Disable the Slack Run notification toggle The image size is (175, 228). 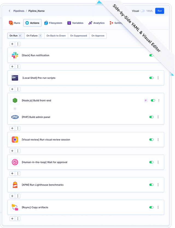click(x=151, y=55)
